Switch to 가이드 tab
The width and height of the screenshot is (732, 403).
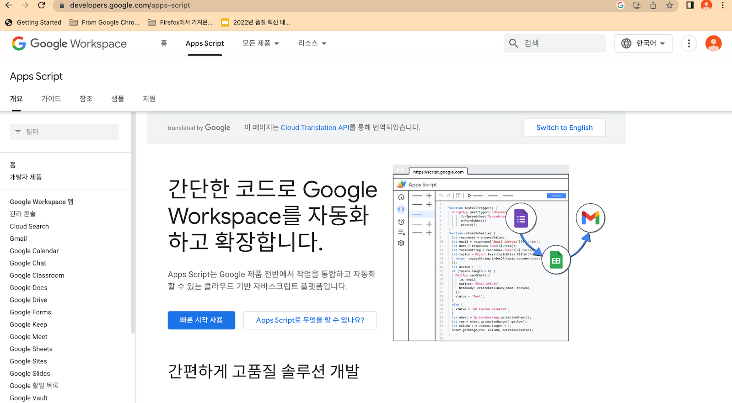[51, 99]
